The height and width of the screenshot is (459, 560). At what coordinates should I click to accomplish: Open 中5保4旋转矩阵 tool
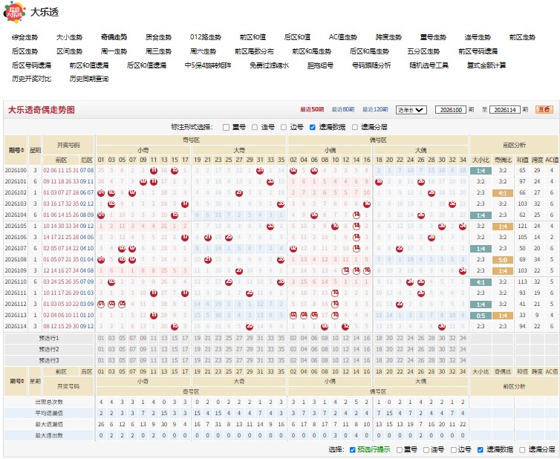[208, 65]
